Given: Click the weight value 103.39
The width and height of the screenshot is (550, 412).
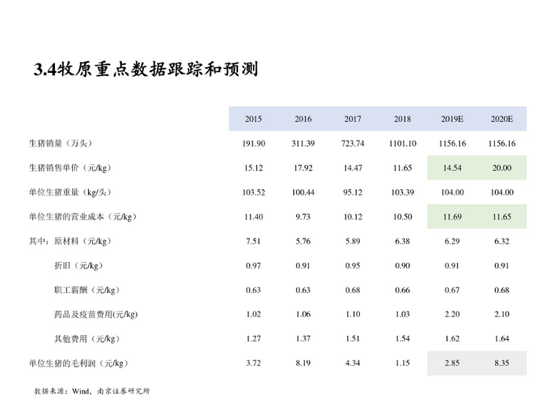Looking at the screenshot, I should [402, 192].
